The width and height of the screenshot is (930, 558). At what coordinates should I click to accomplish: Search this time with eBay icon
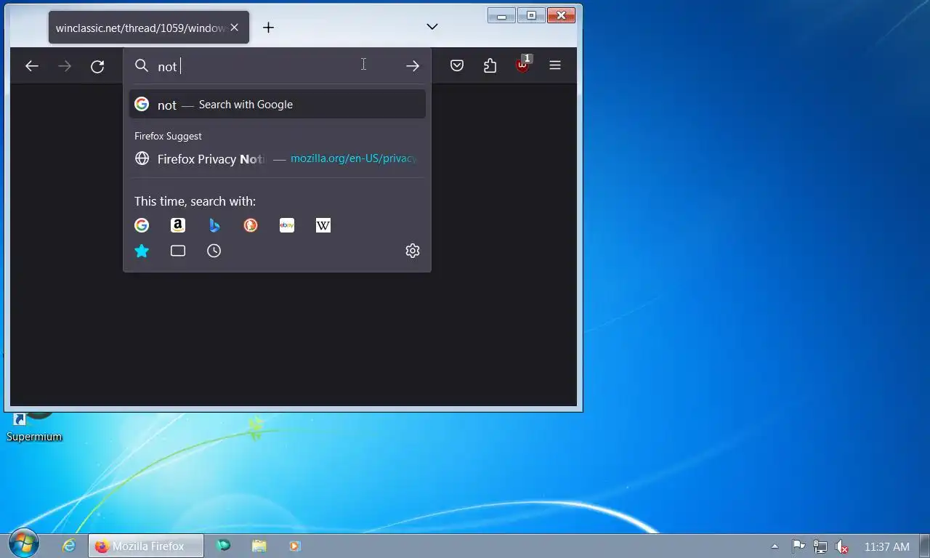point(287,225)
